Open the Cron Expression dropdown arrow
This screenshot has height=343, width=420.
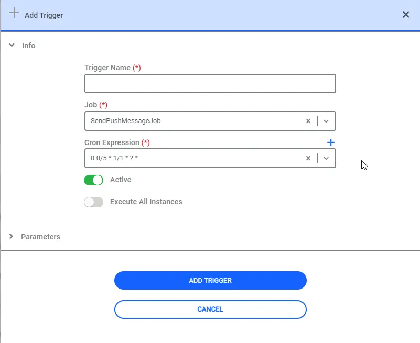click(326, 158)
